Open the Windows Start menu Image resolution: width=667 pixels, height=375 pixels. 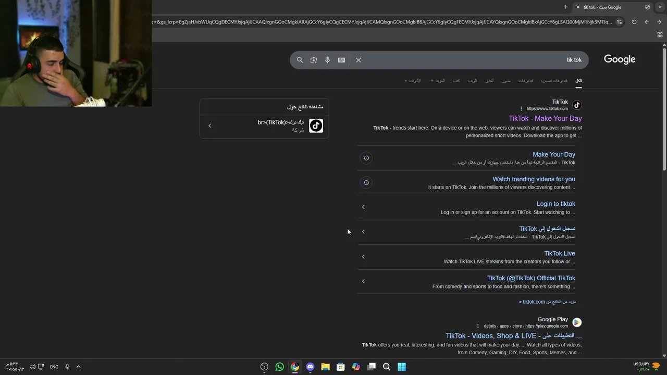pyautogui.click(x=402, y=367)
